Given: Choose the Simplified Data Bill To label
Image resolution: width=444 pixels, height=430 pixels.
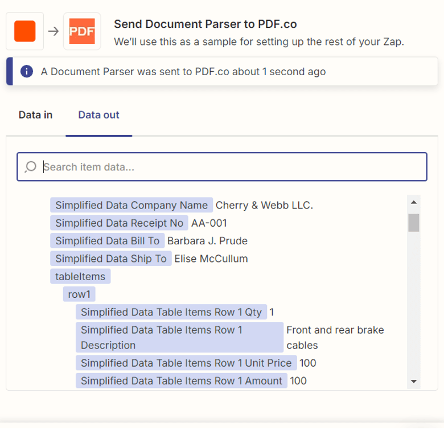Looking at the screenshot, I should (108, 241).
